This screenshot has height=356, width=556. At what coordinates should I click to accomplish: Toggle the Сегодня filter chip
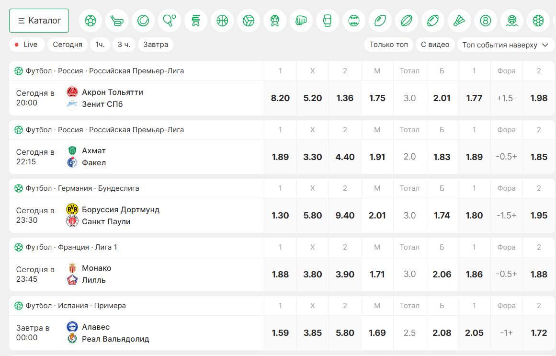pyautogui.click(x=68, y=45)
